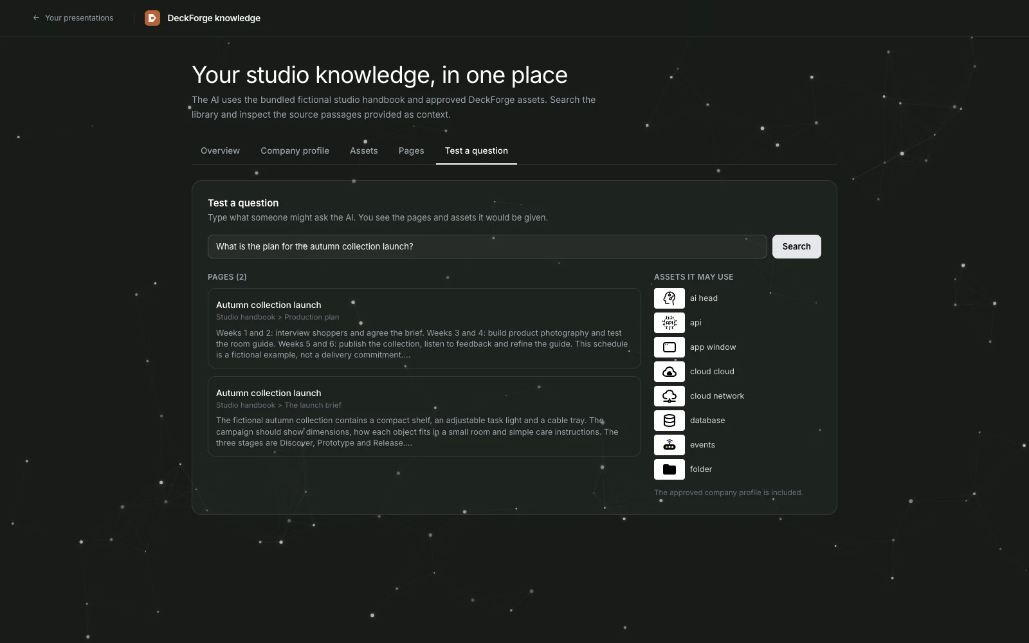1029x643 pixels.
Task: Open the Company profile tab
Action: 295,150
